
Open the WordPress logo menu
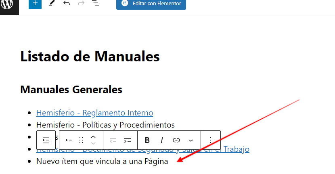coord(9,4)
